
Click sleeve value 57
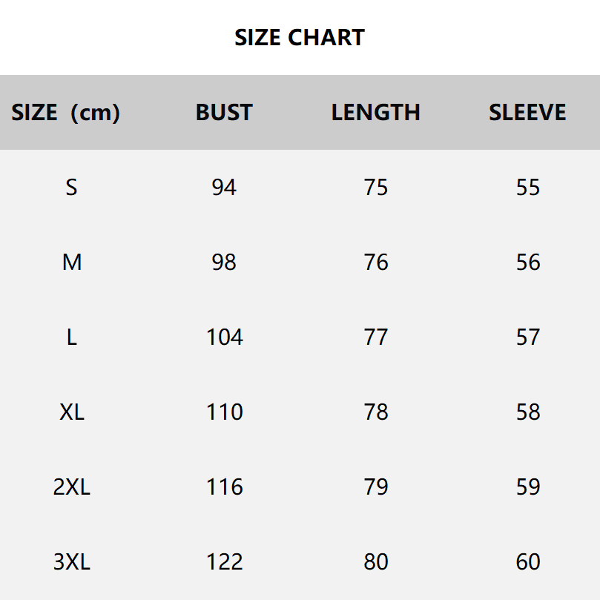coord(528,337)
